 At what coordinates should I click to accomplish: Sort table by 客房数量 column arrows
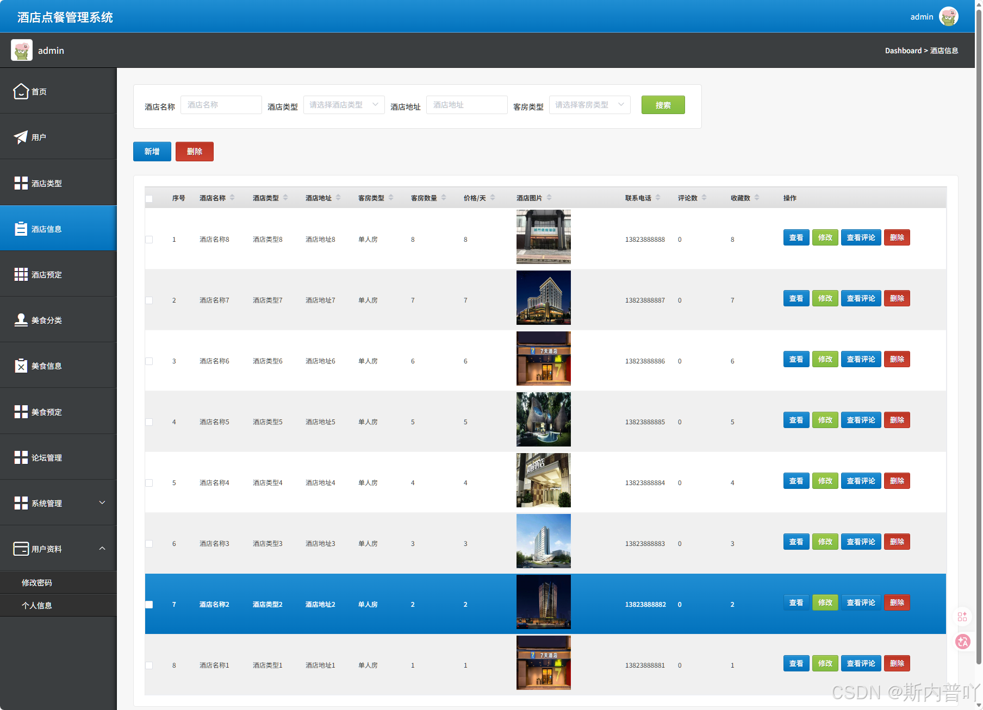[x=444, y=198]
